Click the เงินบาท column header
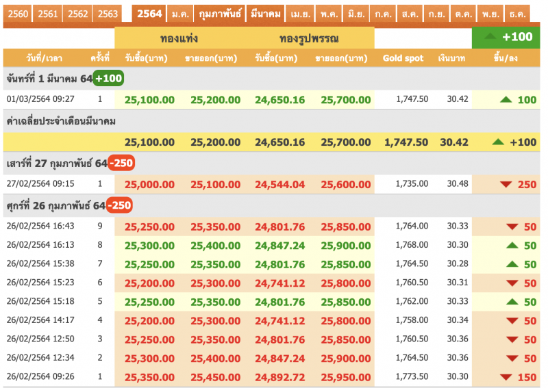Screen dimensions: 548x388 click(451, 58)
